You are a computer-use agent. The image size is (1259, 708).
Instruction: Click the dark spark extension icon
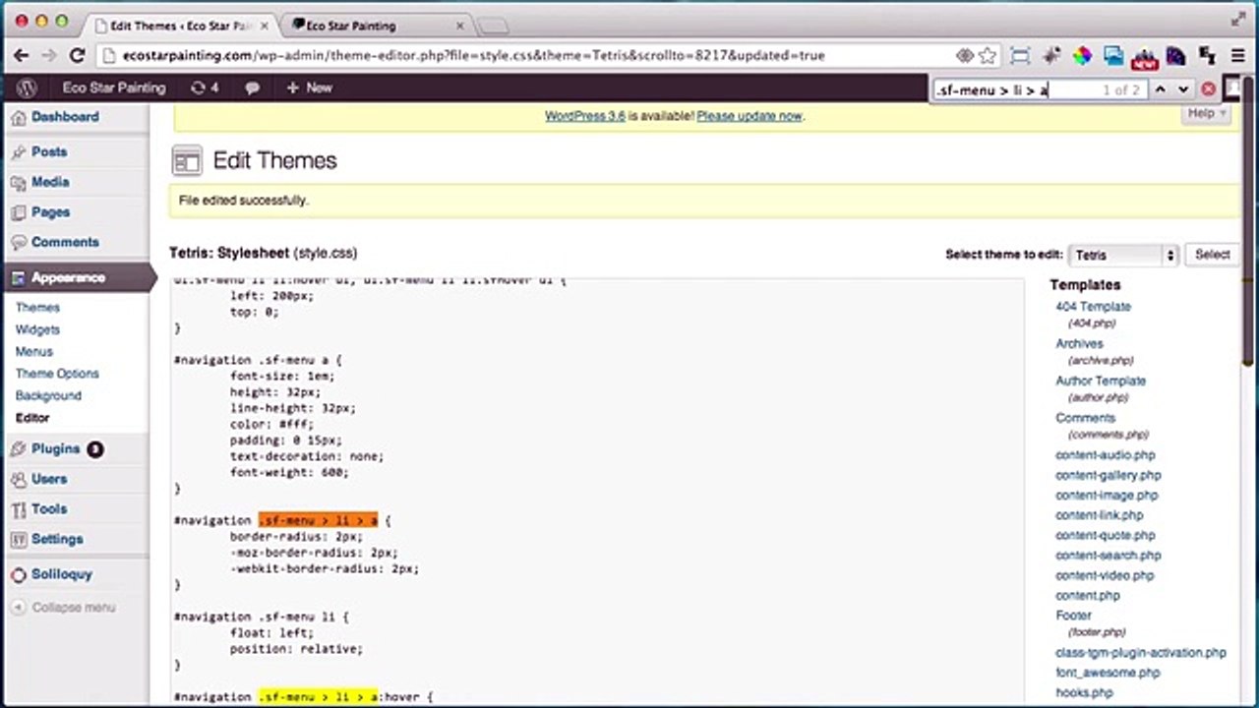tap(1051, 56)
